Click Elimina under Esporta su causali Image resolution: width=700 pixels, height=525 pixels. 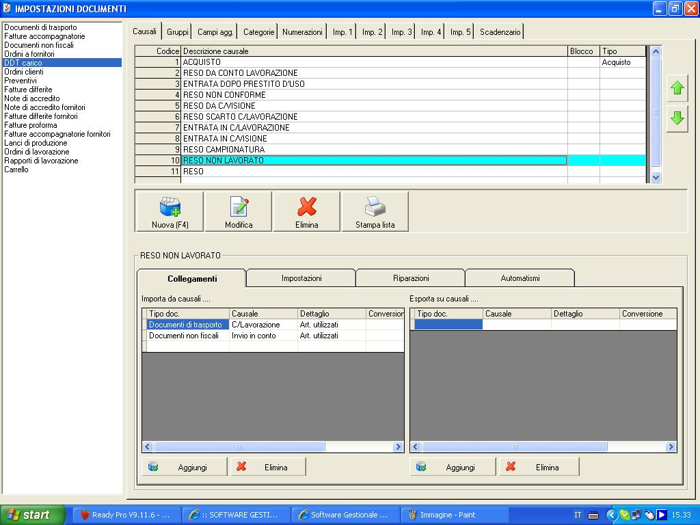[539, 467]
